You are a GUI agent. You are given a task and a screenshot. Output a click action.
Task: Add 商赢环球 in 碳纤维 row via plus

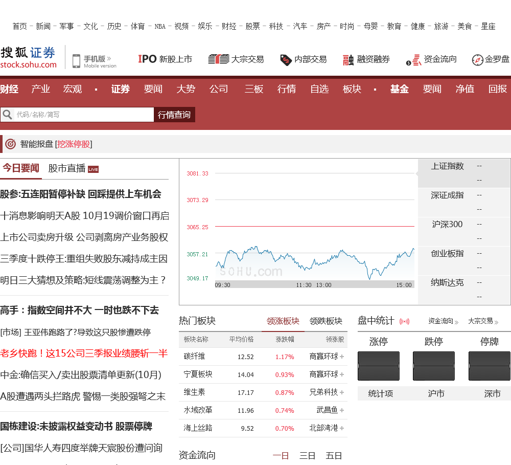342,357
